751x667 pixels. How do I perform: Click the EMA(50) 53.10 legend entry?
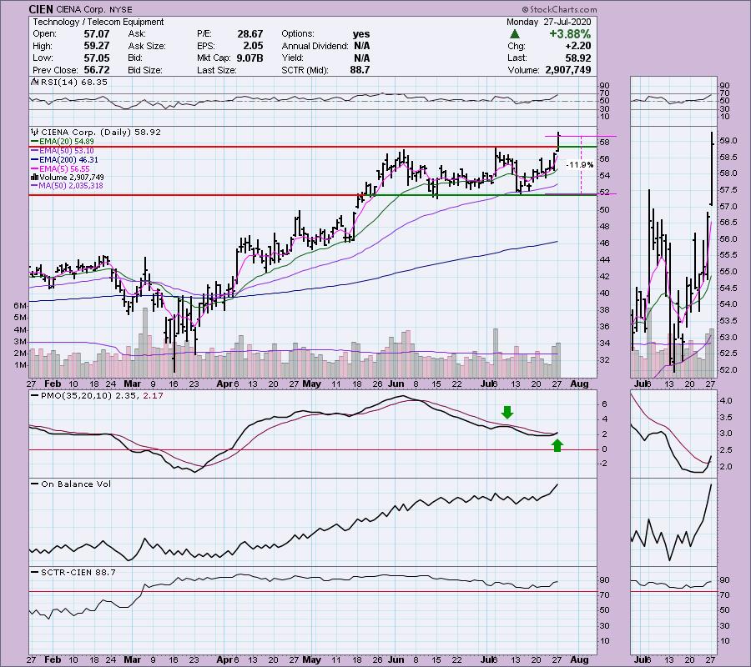click(67, 151)
